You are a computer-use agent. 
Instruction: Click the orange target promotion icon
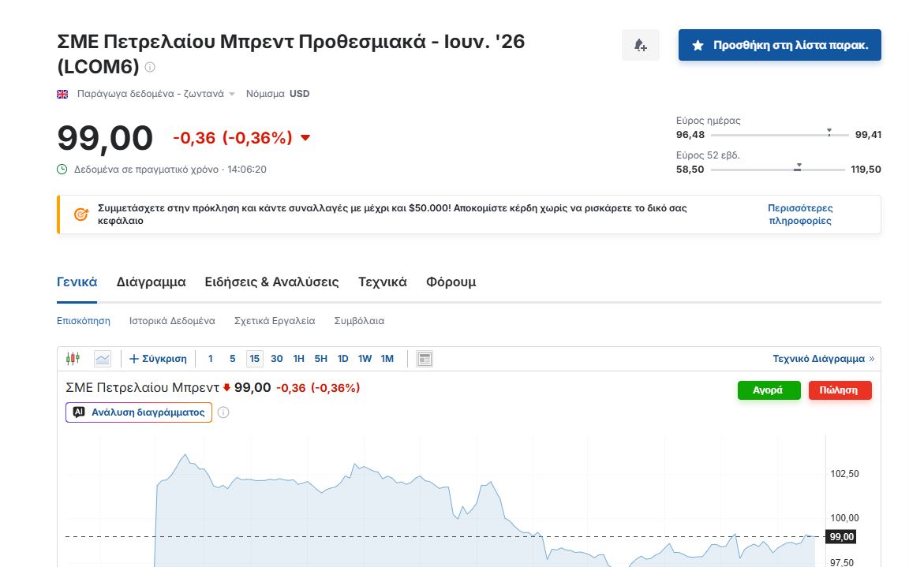[80, 214]
